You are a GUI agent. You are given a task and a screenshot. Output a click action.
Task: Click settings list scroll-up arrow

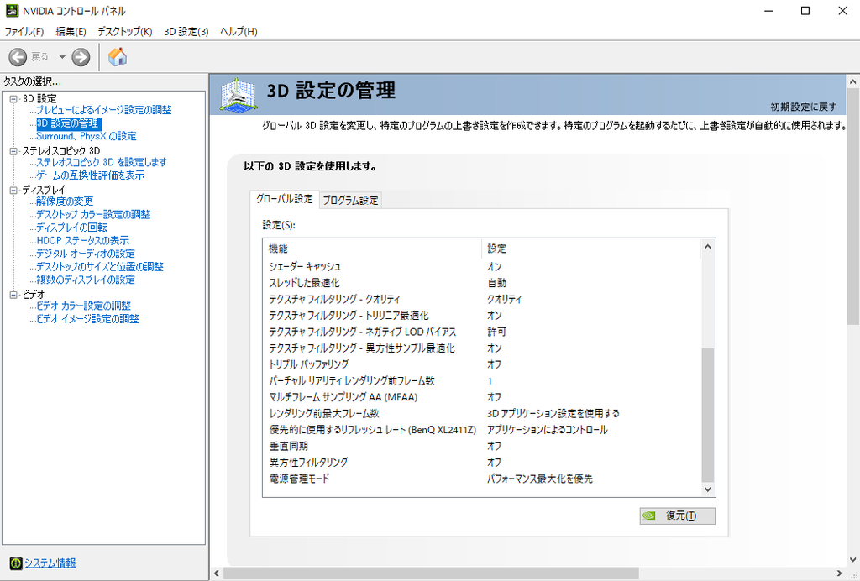tap(707, 247)
